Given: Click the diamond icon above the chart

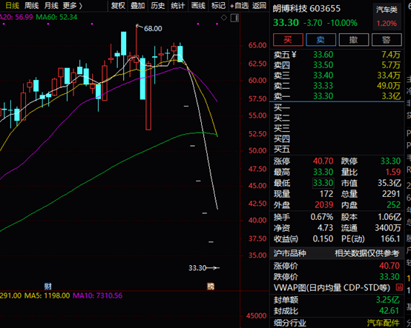Looking at the screenshot, I should click(224, 18).
